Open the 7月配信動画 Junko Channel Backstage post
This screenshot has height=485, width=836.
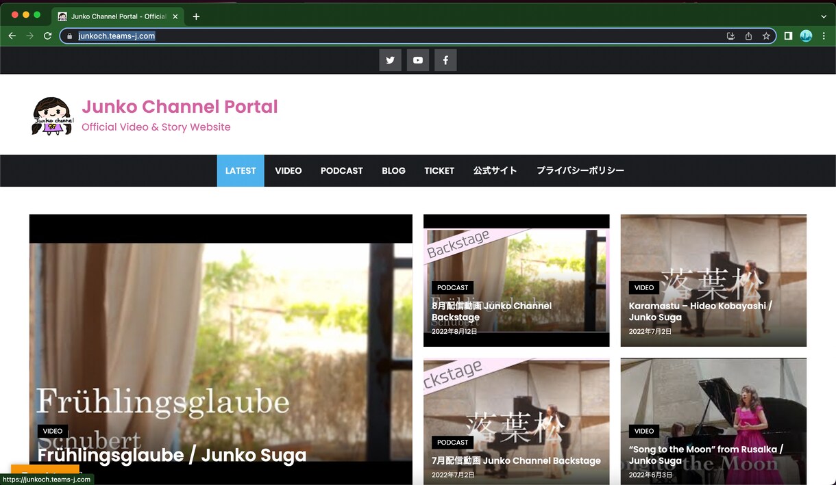pos(517,460)
